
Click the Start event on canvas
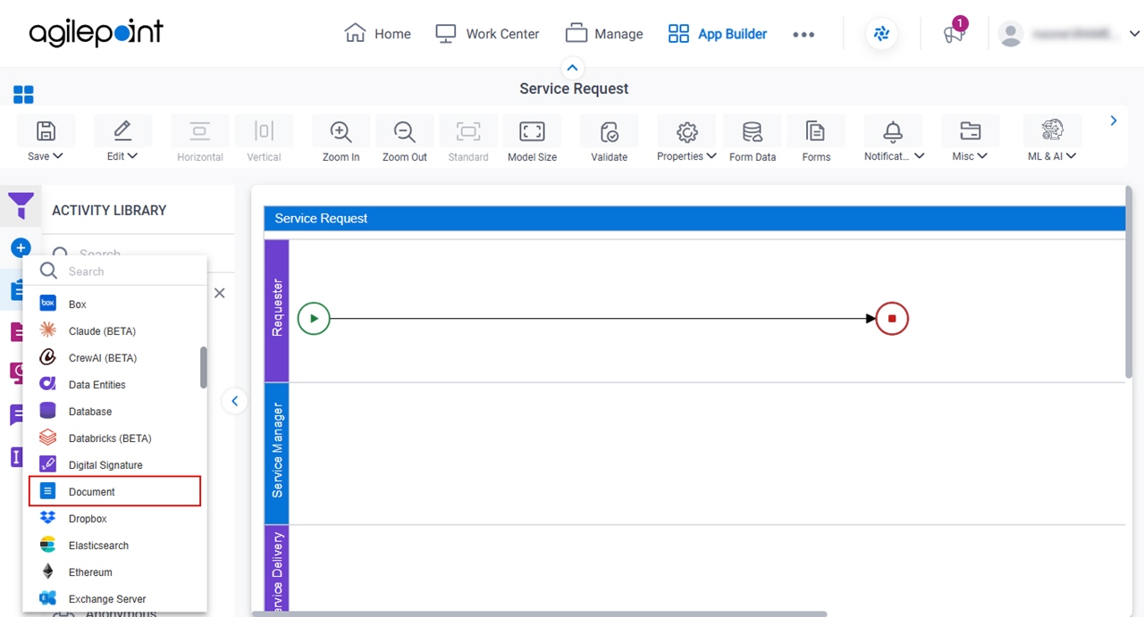[x=314, y=318]
